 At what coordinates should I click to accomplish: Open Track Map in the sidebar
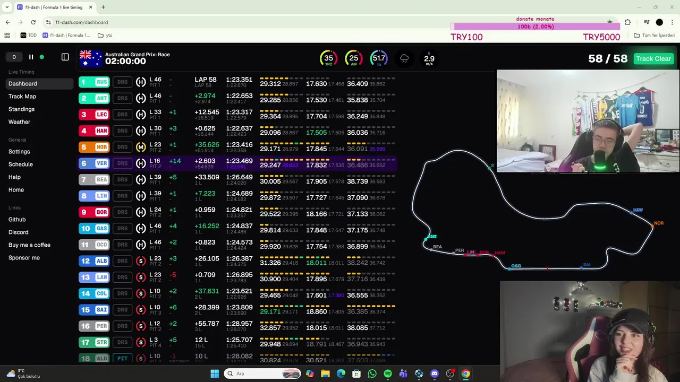(x=22, y=96)
